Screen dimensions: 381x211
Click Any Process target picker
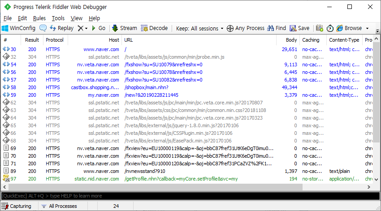(x=246, y=28)
